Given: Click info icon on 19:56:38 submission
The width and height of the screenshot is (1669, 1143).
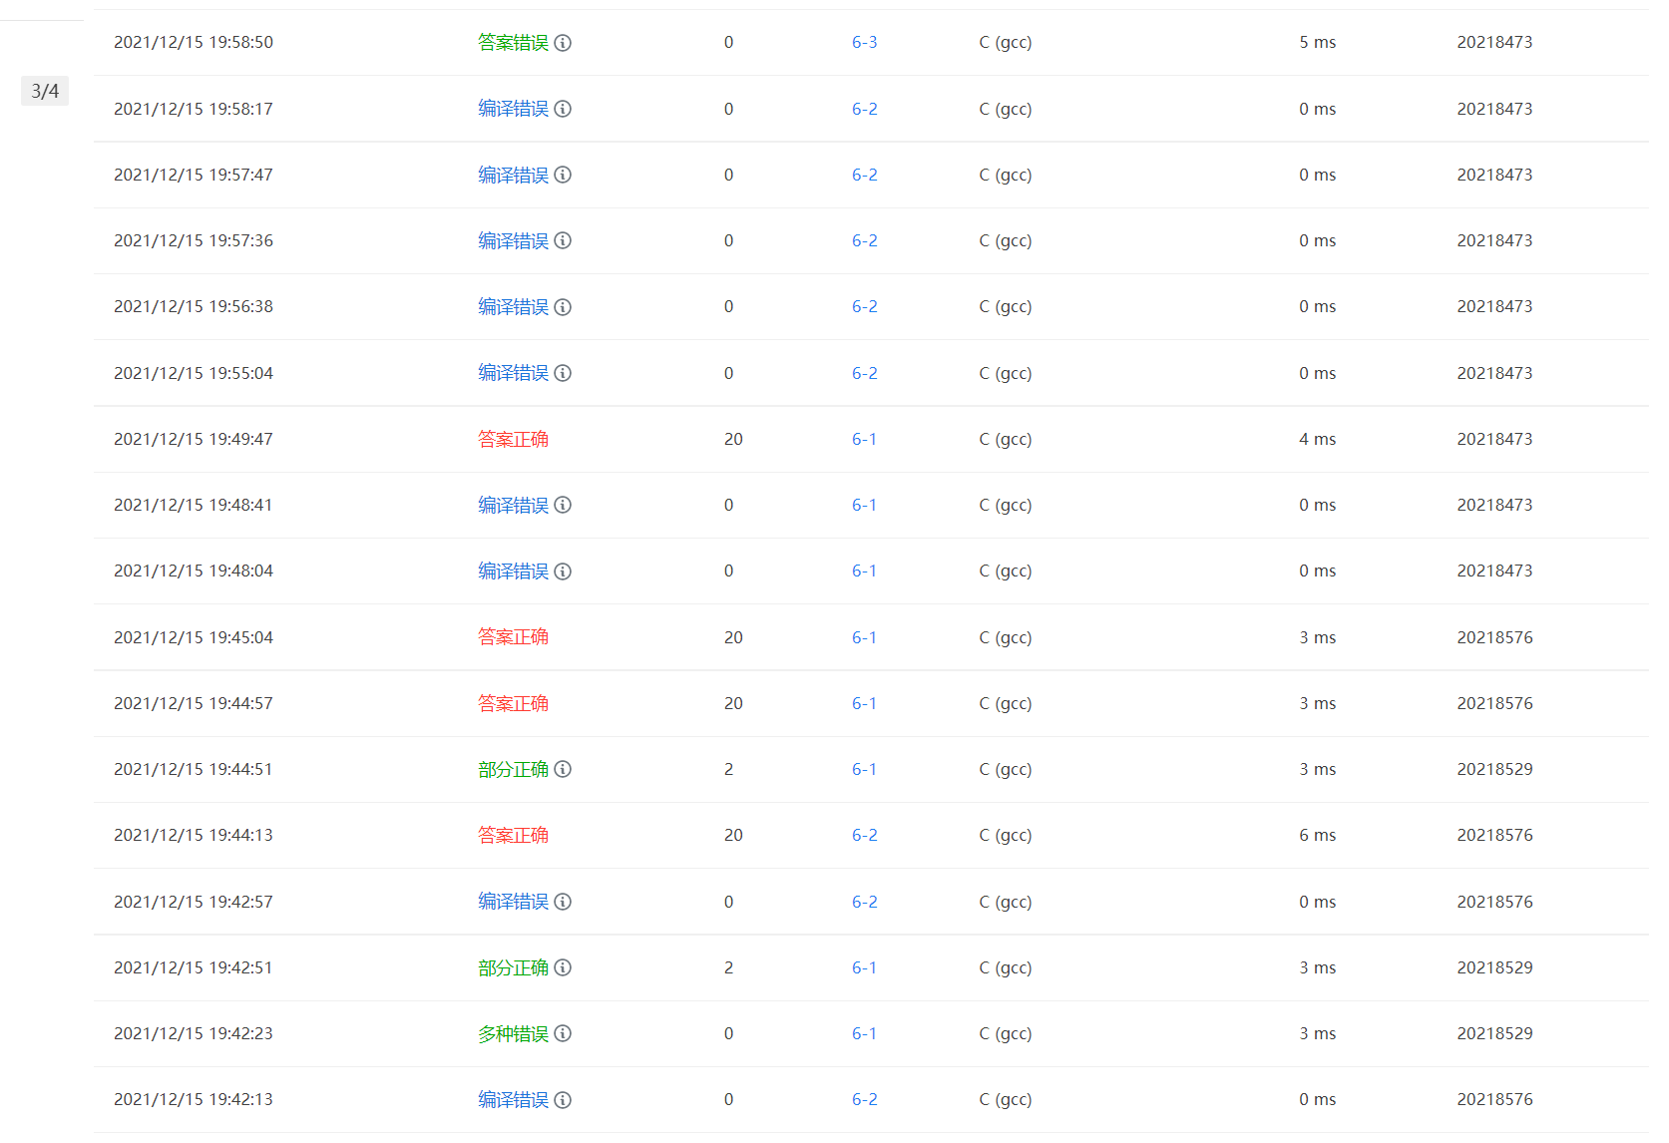Looking at the screenshot, I should click(x=563, y=307).
